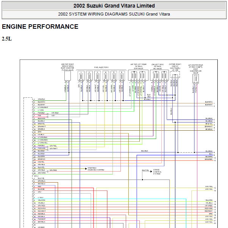This screenshot has height=228, width=228.
Task: Click the J/C 056 junction connector box
Action: [175, 75]
